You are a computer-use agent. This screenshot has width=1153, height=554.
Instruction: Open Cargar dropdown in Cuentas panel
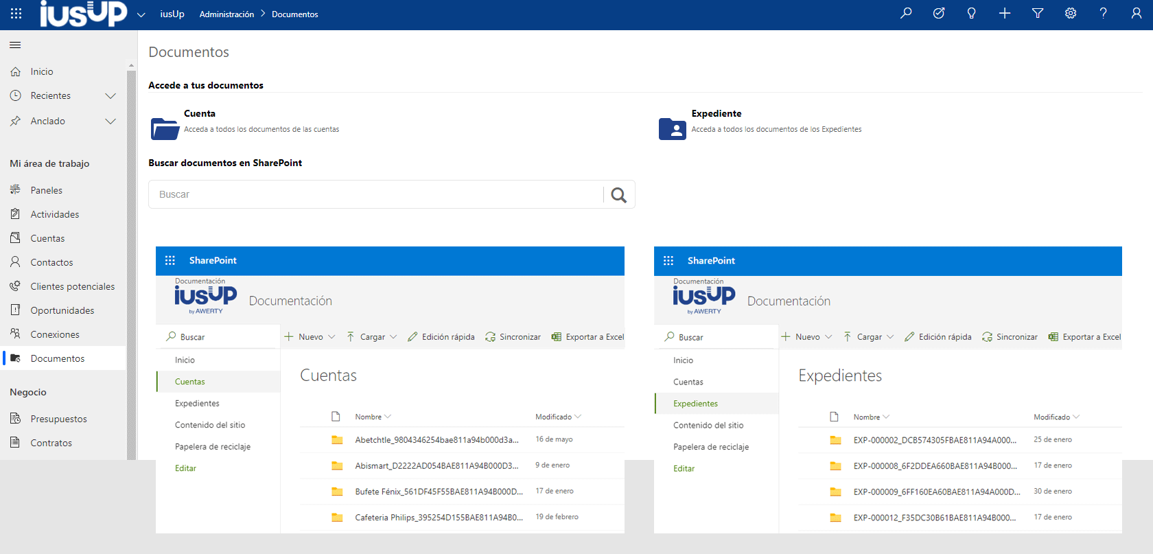pyautogui.click(x=371, y=337)
